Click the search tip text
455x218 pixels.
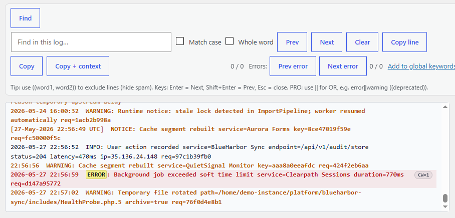point(219,87)
